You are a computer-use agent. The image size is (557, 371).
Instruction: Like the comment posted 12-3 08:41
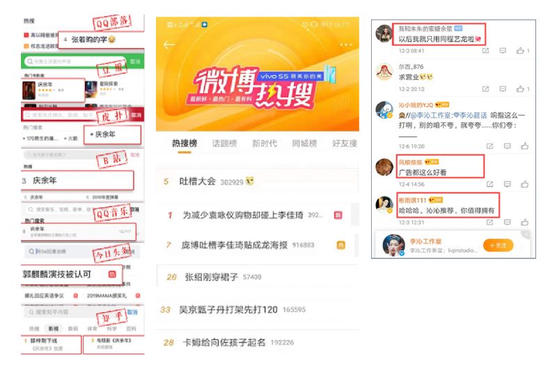(x=520, y=51)
